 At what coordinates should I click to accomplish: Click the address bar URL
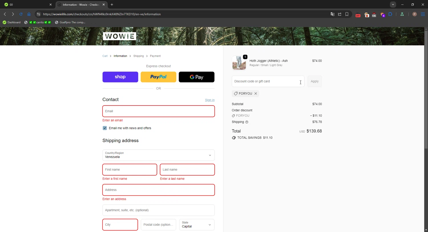click(x=102, y=14)
